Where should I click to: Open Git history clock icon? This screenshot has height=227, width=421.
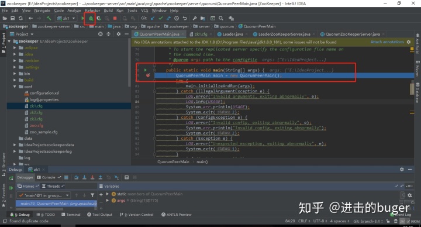(x=177, y=18)
